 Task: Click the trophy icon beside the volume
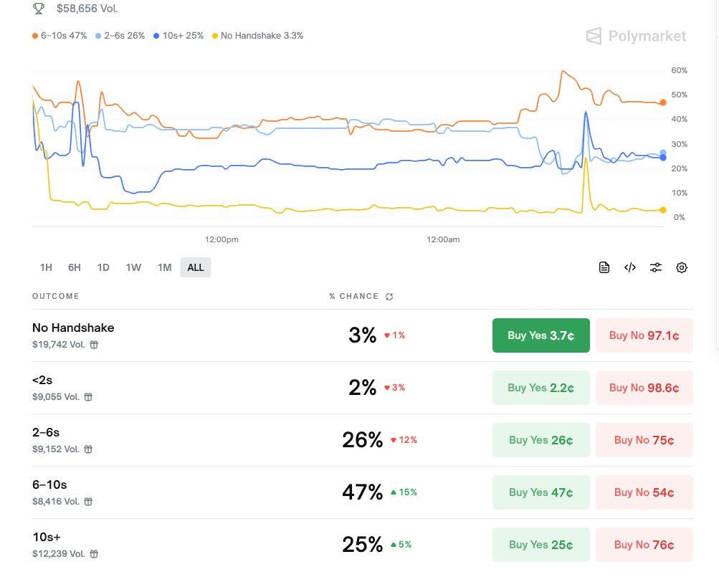[x=39, y=9]
